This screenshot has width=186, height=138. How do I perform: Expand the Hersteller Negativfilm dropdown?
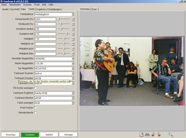pos(73,58)
